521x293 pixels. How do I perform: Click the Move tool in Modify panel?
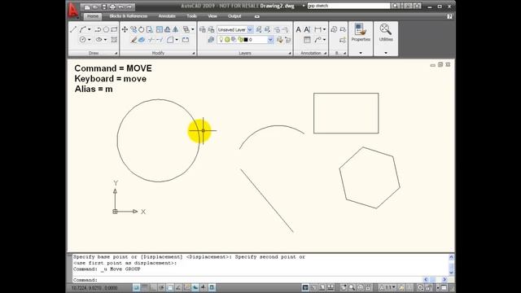coord(125,29)
